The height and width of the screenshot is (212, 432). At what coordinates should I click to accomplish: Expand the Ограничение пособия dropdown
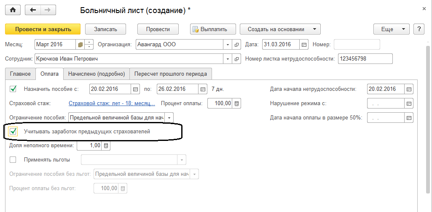(169, 117)
